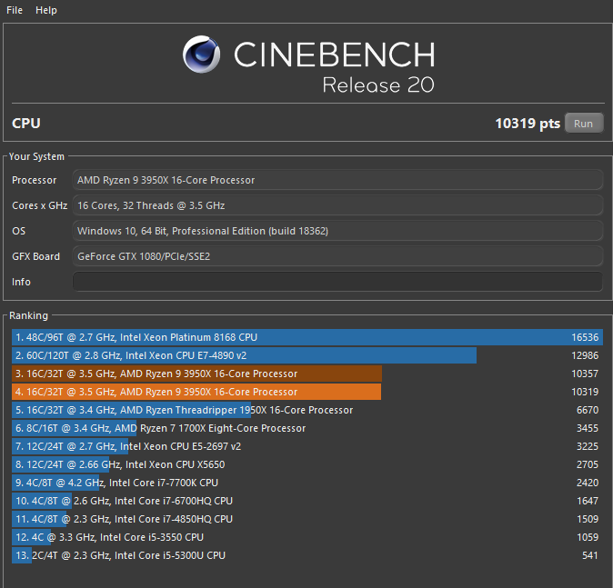This screenshot has height=588, width=613.
Task: Select ranking row 10 Core i7-6700HQ
Action: (306, 501)
